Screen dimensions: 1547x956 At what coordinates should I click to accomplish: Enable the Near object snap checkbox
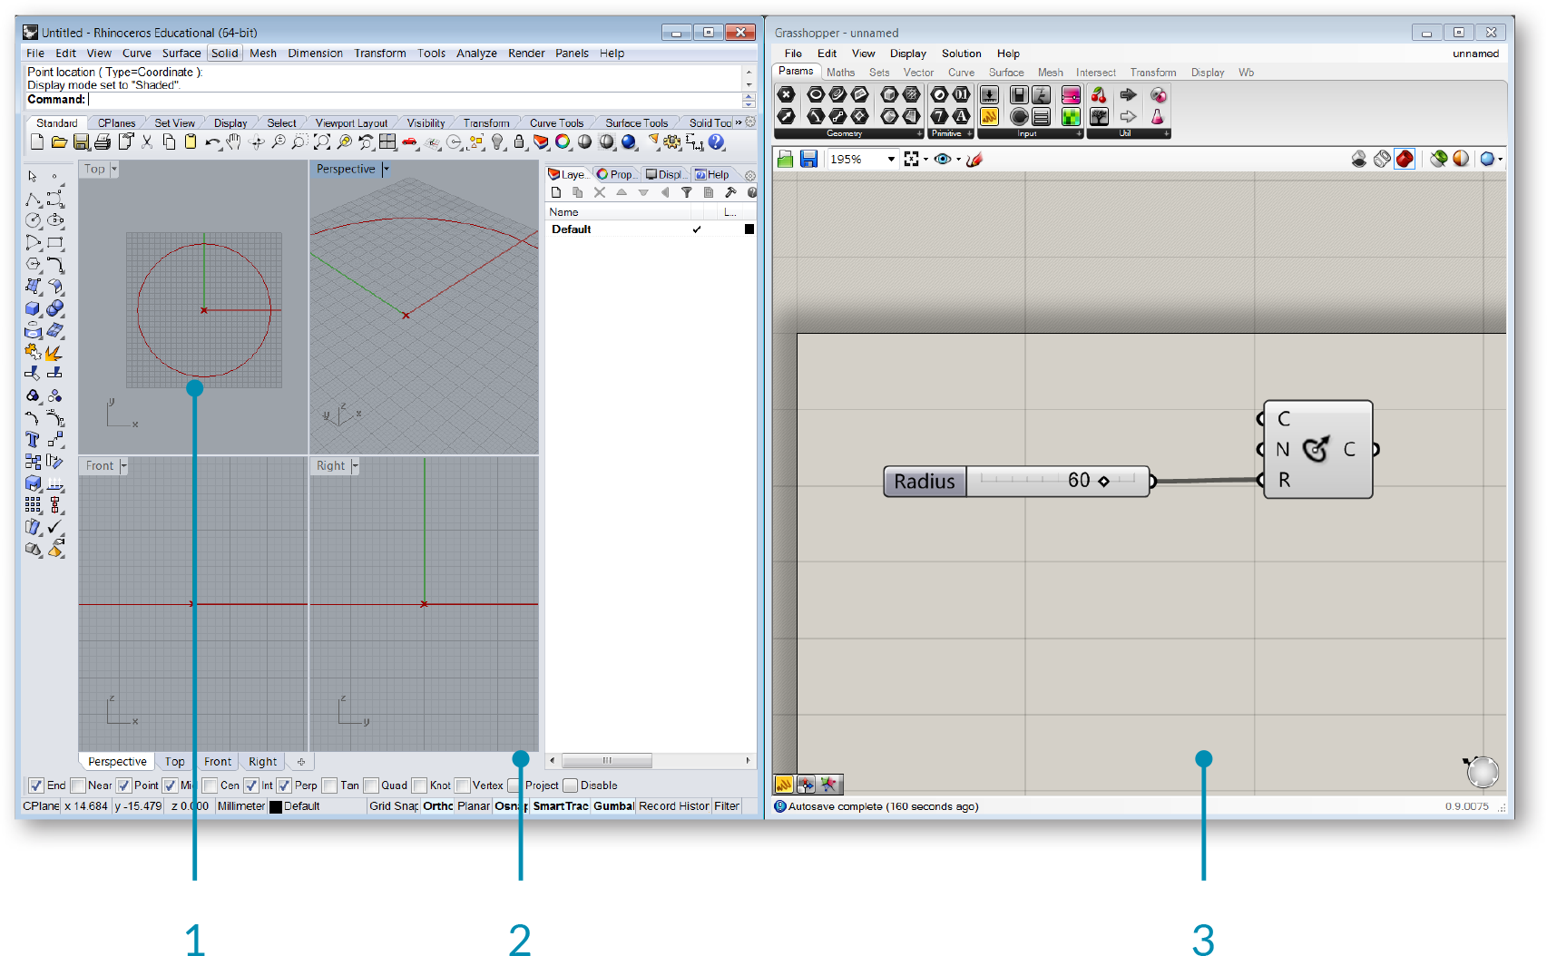(x=78, y=785)
